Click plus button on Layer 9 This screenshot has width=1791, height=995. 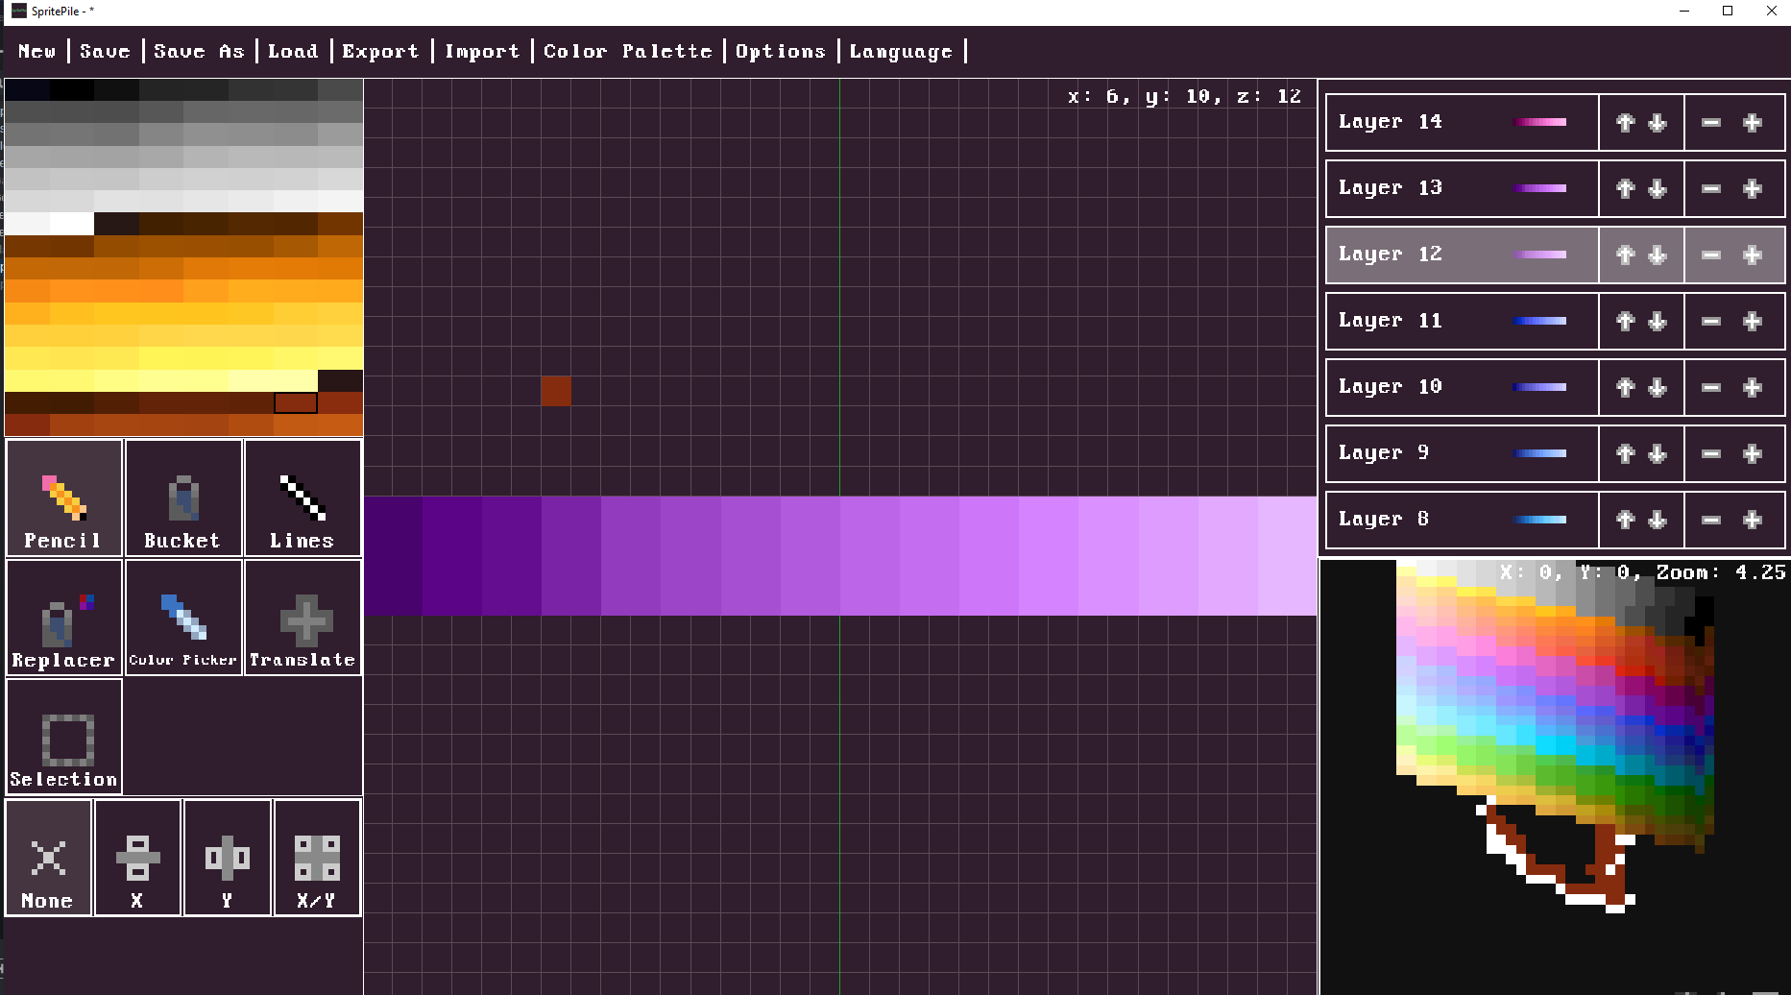(1753, 453)
